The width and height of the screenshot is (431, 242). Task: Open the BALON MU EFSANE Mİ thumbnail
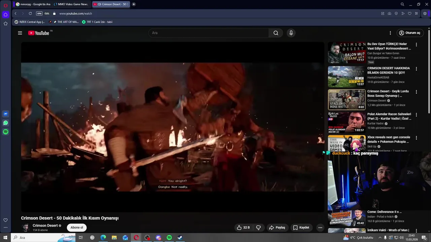pos(347,52)
